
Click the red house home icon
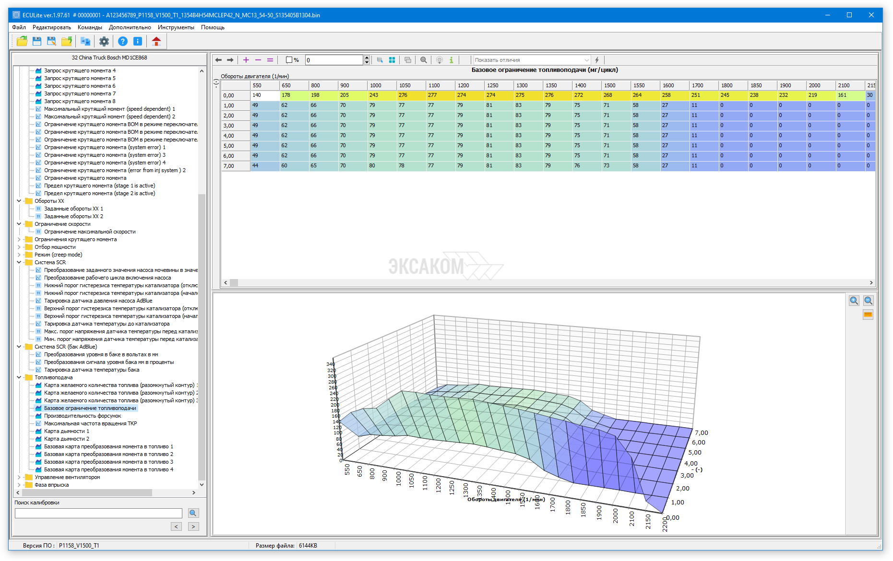click(156, 41)
